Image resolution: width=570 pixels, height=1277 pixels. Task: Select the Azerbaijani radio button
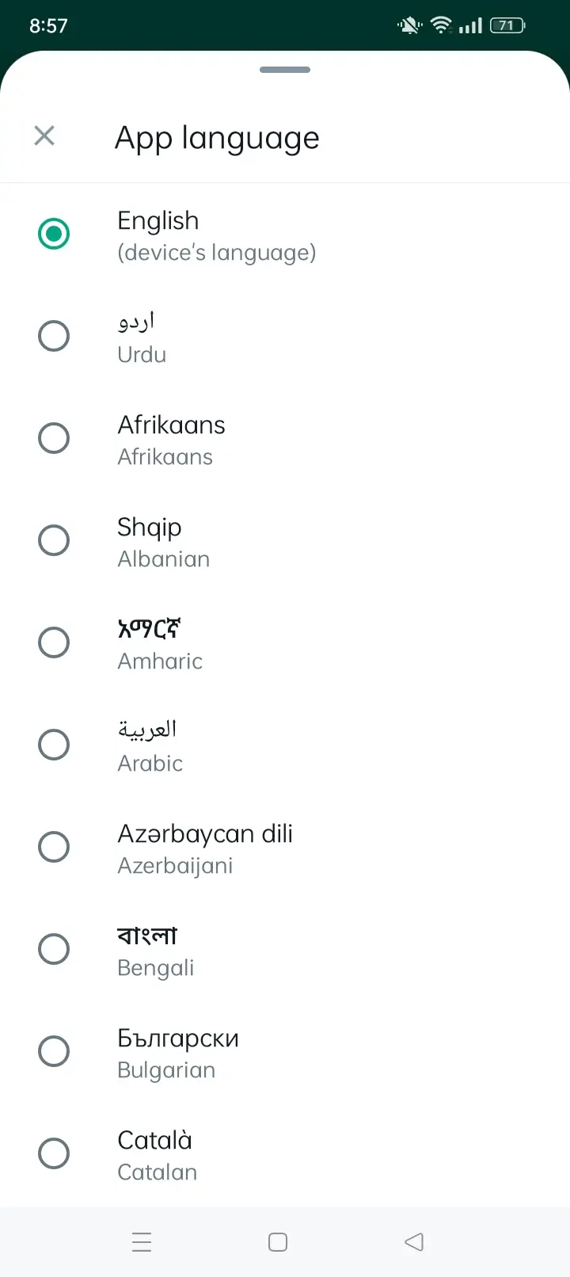pos(54,847)
